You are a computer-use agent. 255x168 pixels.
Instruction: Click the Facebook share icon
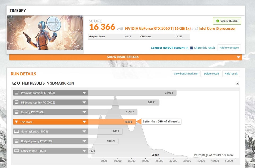[x=192, y=48]
